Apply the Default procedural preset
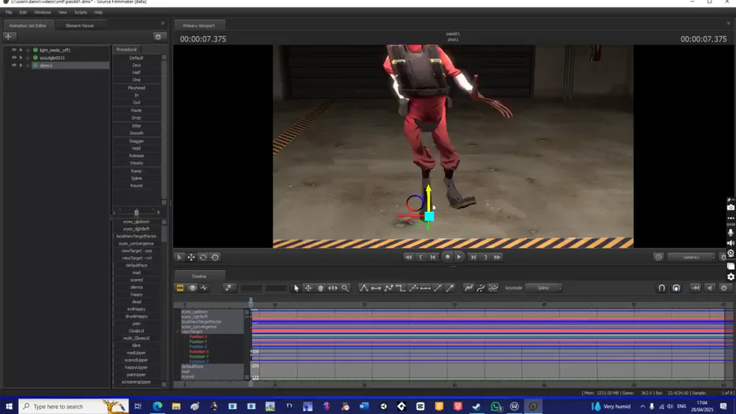 tap(136, 58)
